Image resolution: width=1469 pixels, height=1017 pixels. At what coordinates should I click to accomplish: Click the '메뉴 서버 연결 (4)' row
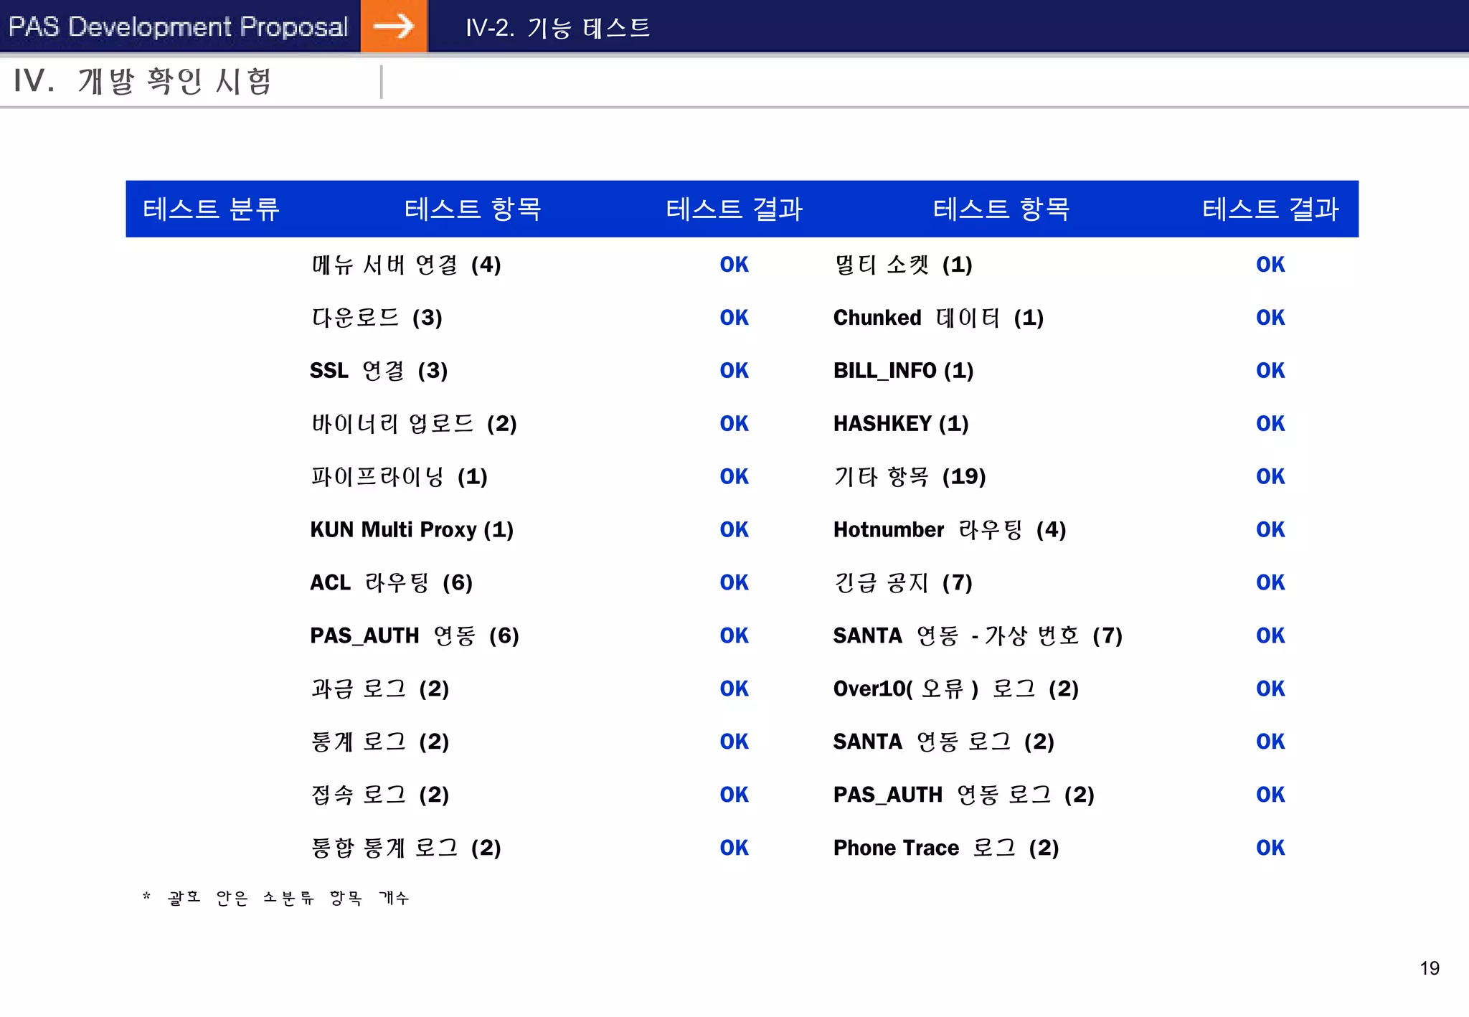[x=406, y=265]
